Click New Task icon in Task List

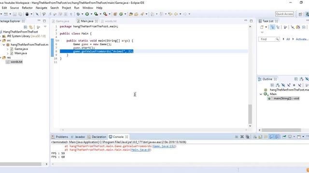pos(262,27)
